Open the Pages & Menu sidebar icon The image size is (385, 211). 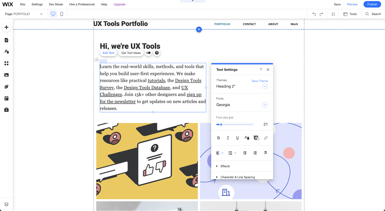(x=6, y=40)
